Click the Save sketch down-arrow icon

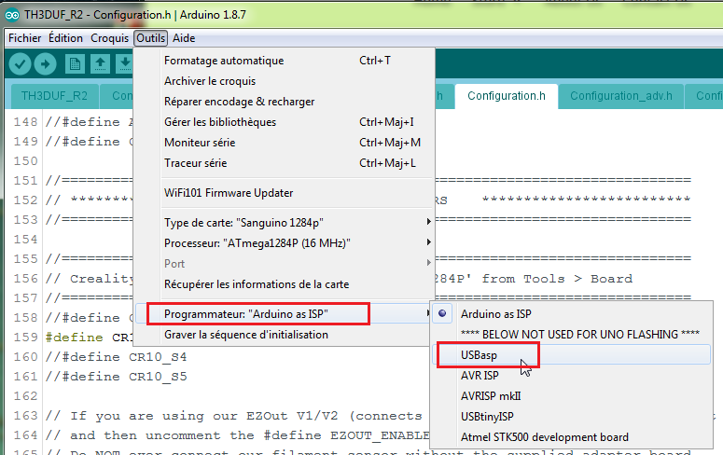coord(124,63)
